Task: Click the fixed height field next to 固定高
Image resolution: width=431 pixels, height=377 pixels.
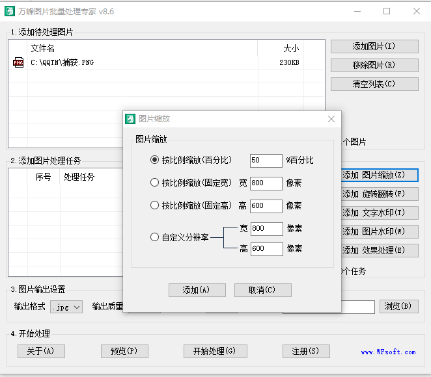Action: pyautogui.click(x=266, y=206)
